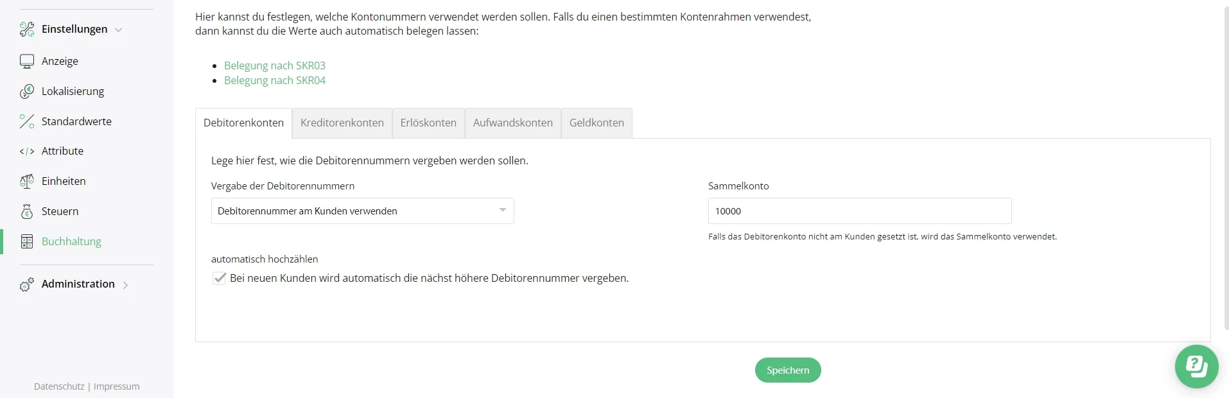Click the Anzeige monitor icon
The width and height of the screenshot is (1229, 398).
(x=27, y=61)
